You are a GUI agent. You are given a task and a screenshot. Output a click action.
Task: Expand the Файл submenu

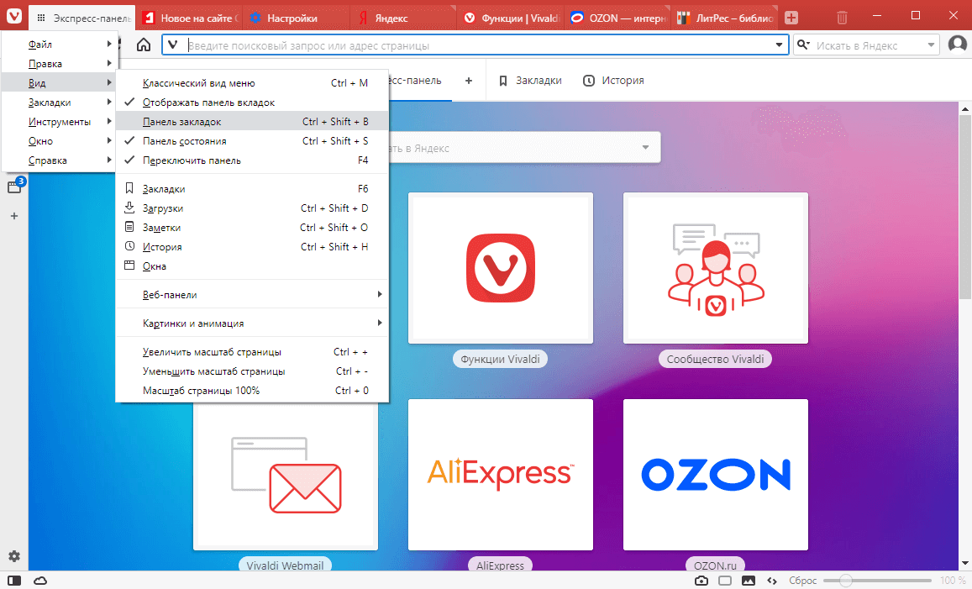pos(60,44)
